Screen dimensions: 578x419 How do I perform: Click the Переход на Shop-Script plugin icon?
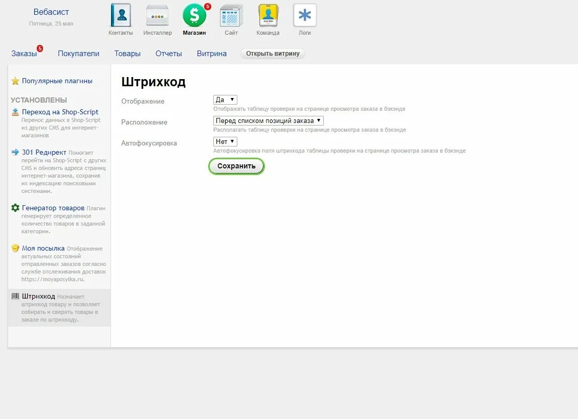(15, 112)
